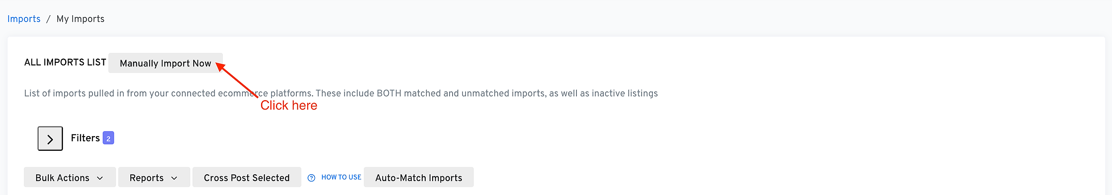Open the Reports dropdown menu
1112x195 pixels.
pos(154,177)
